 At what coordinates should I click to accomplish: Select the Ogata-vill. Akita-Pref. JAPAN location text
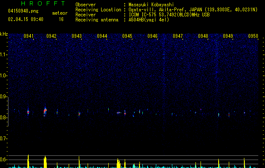[x=193, y=10]
